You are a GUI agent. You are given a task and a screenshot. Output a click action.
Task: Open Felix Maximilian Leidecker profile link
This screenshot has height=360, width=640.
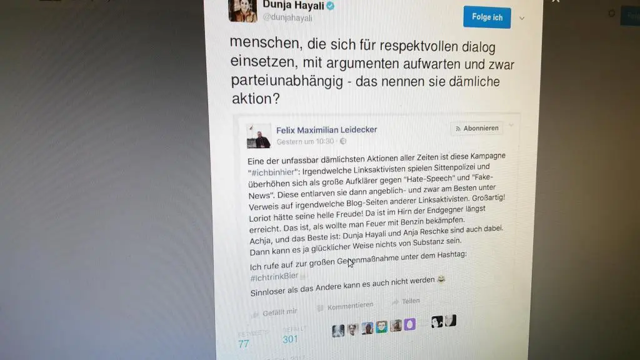[x=326, y=130]
